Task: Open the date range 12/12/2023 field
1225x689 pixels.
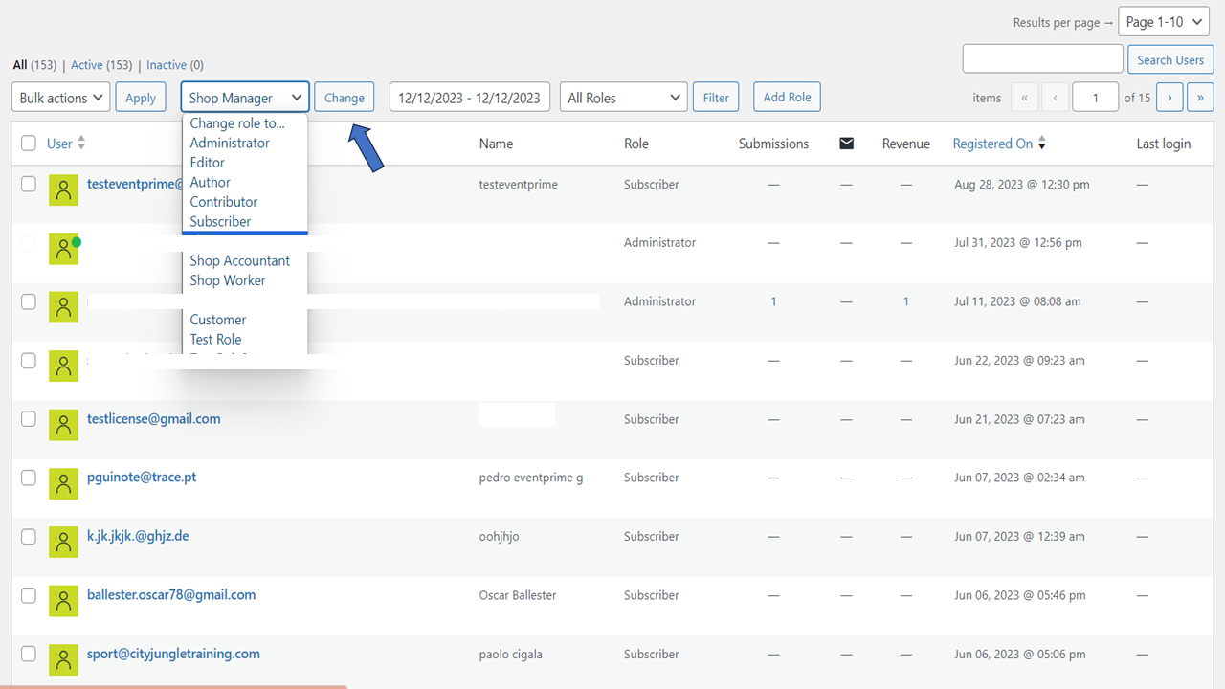Action: tap(469, 98)
